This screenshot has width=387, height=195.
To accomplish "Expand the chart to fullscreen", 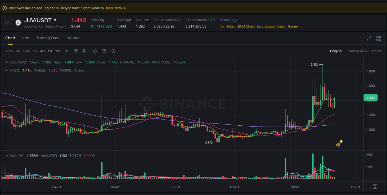I will tap(368, 38).
